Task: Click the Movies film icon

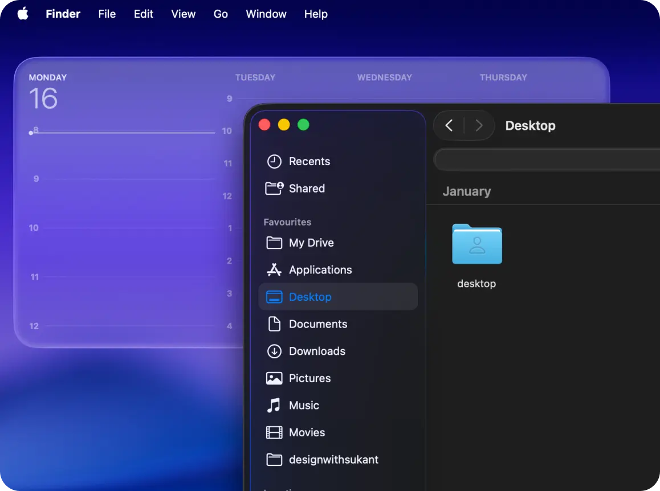Action: click(274, 432)
